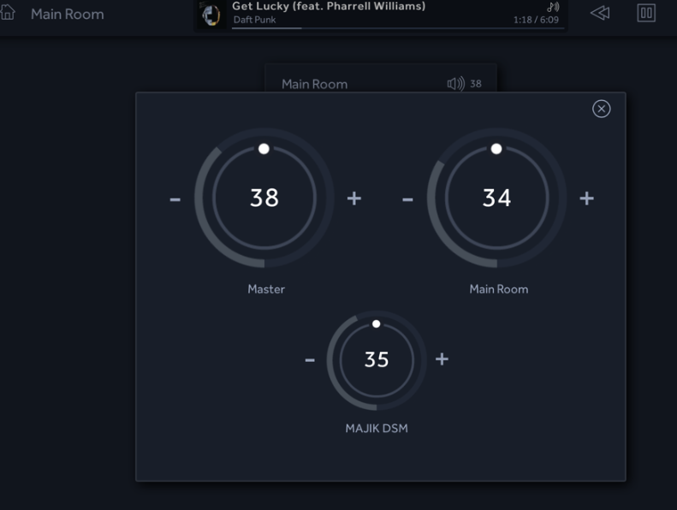
Task: Decrease Main Room volume with minus
Action: (x=407, y=199)
